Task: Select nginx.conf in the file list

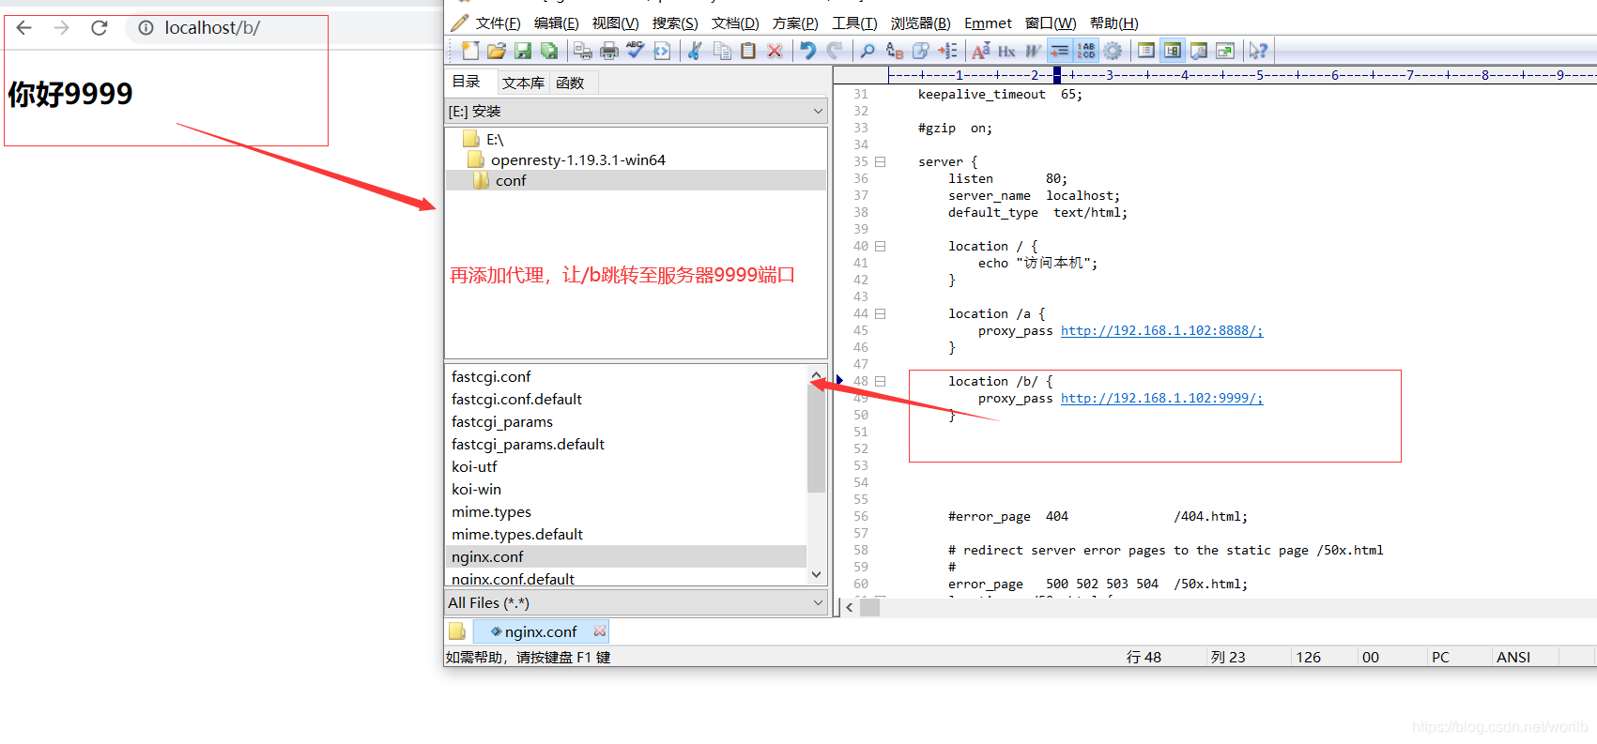Action: (x=625, y=556)
